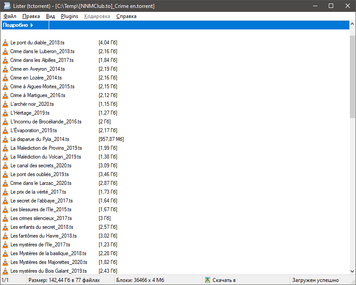Open the Правка menu
The width and height of the screenshot is (356, 285).
coord(31,16)
